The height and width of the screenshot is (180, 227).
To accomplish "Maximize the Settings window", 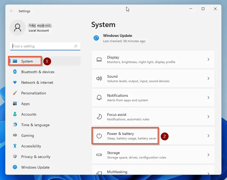I will pyautogui.click(x=203, y=9).
